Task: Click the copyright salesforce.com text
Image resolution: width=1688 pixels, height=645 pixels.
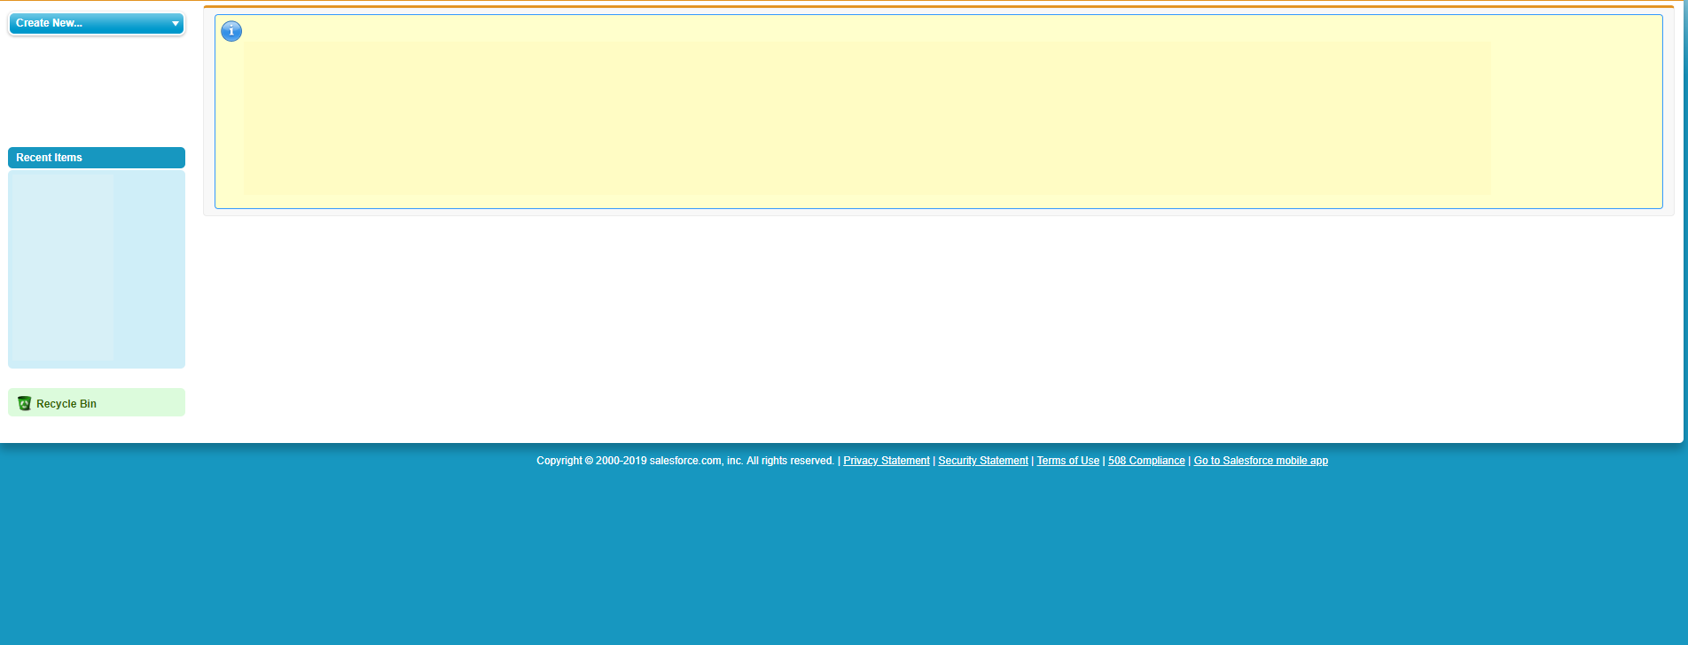Action: (685, 461)
